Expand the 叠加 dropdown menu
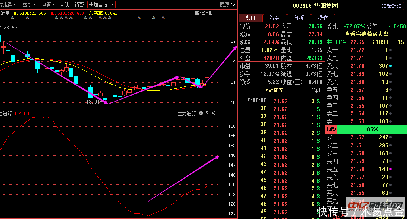This screenshot has height=219, width=407. point(29,4)
